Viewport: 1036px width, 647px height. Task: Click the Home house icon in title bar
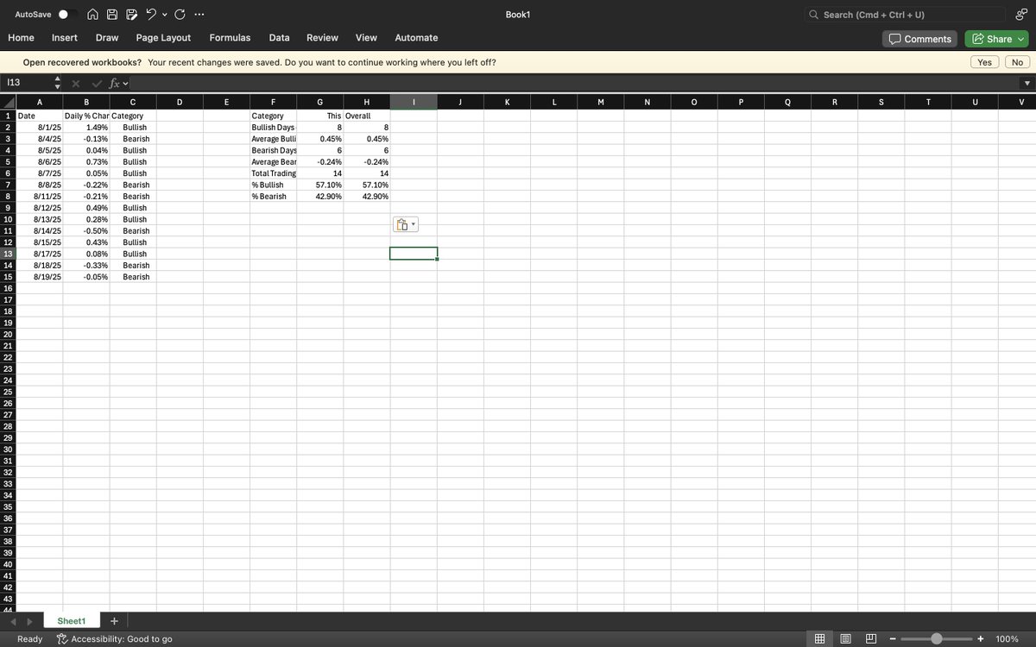click(x=92, y=15)
